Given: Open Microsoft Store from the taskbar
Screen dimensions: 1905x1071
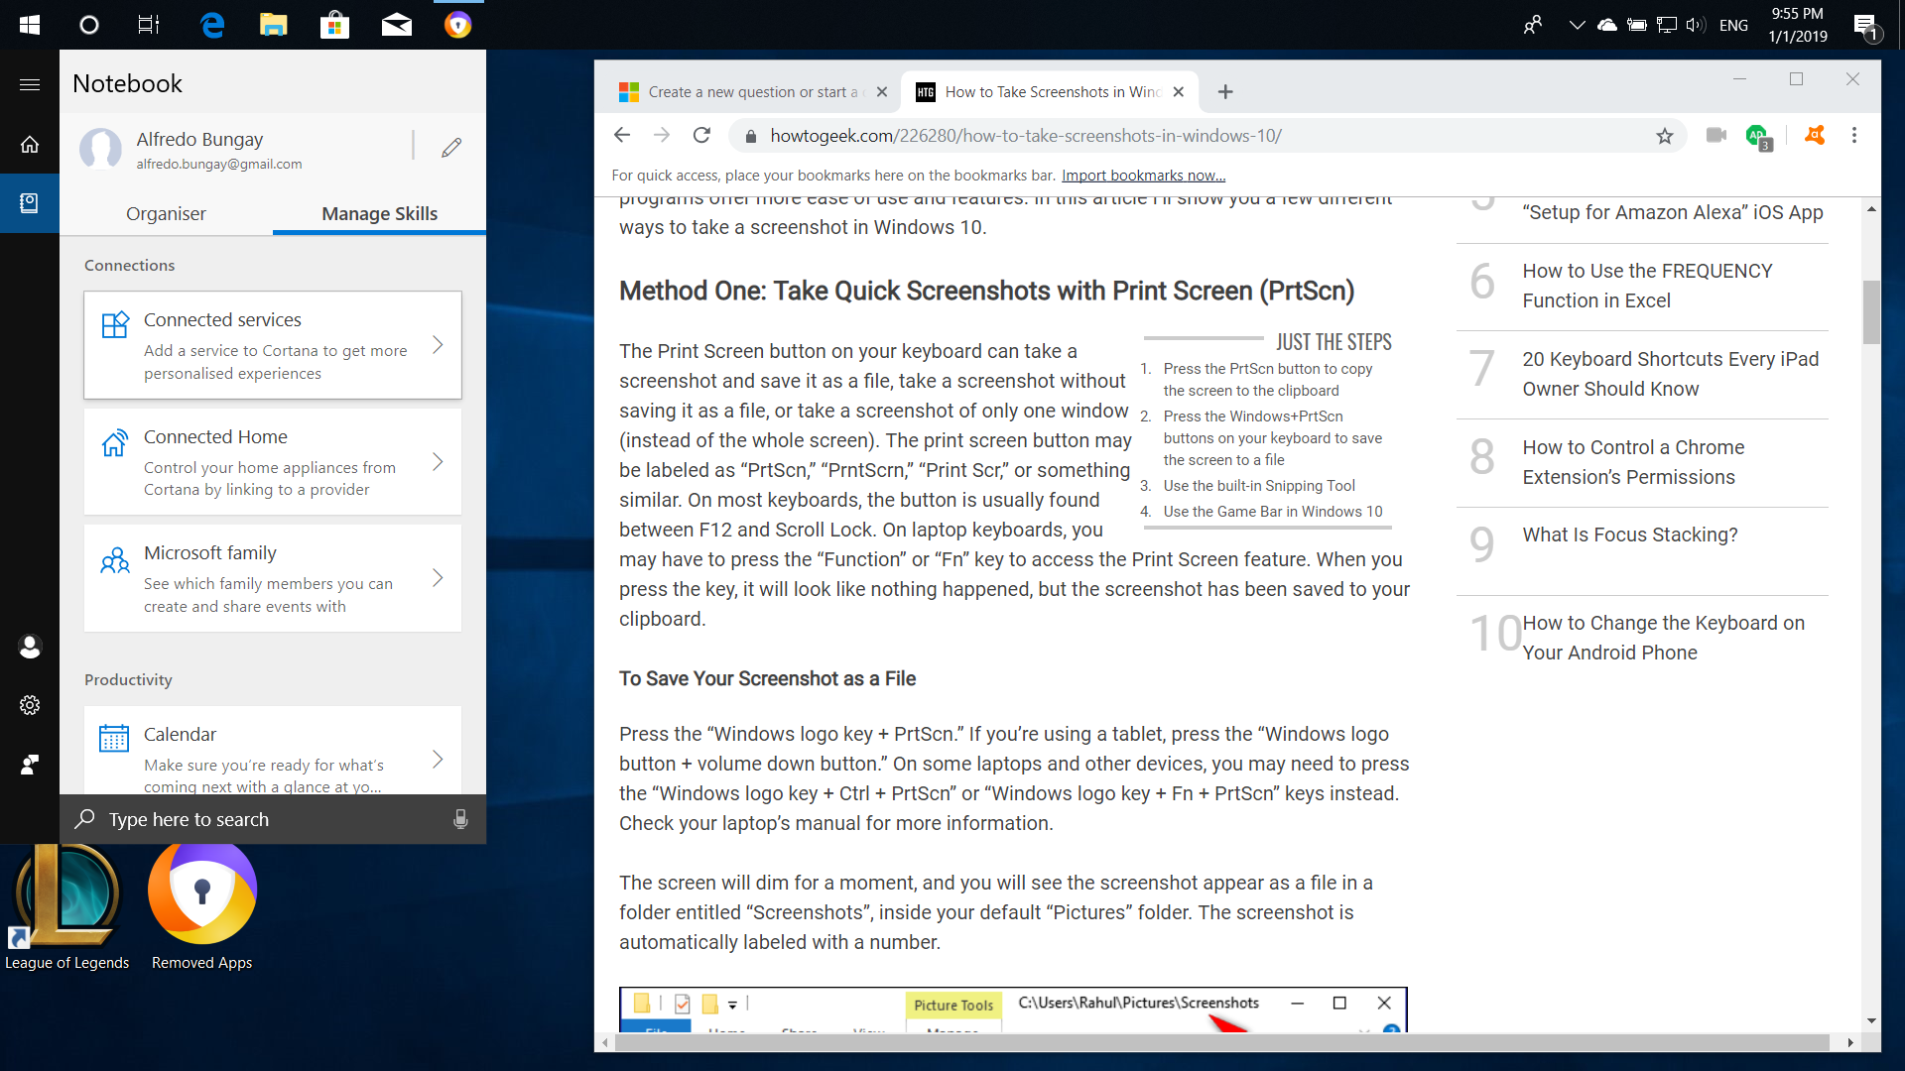Looking at the screenshot, I should tap(334, 25).
